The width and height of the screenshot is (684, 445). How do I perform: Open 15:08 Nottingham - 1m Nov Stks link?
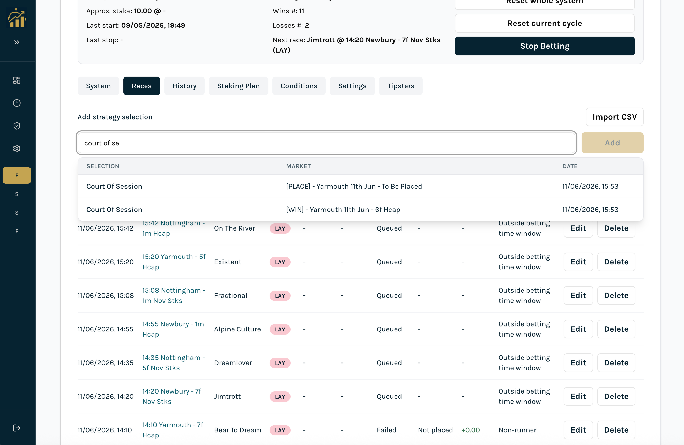174,295
